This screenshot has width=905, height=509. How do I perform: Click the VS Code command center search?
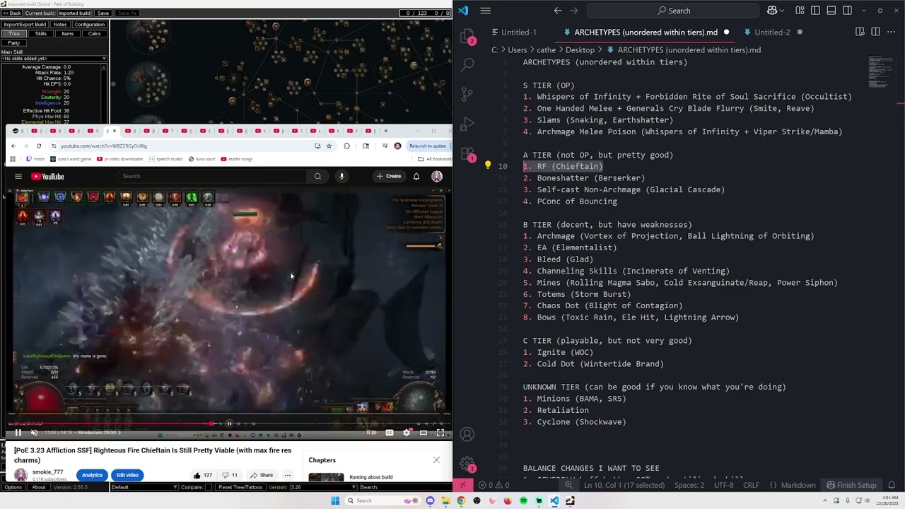point(673,11)
